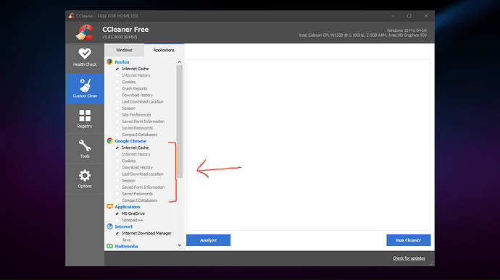Check the Notepad++ checkbox
Viewport: 500px width, 280px height.
click(117, 220)
